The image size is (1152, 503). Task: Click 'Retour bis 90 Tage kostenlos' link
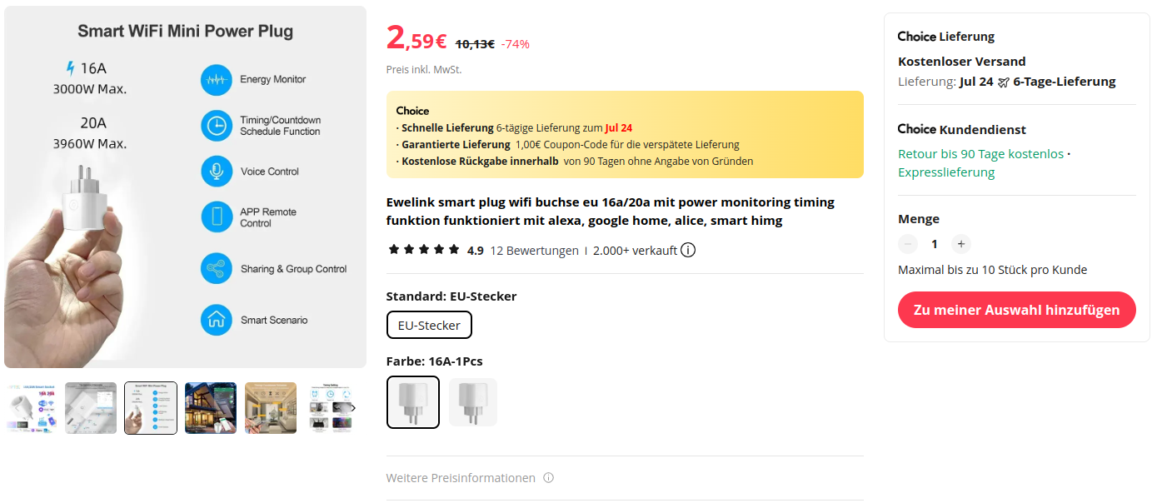[x=980, y=154]
